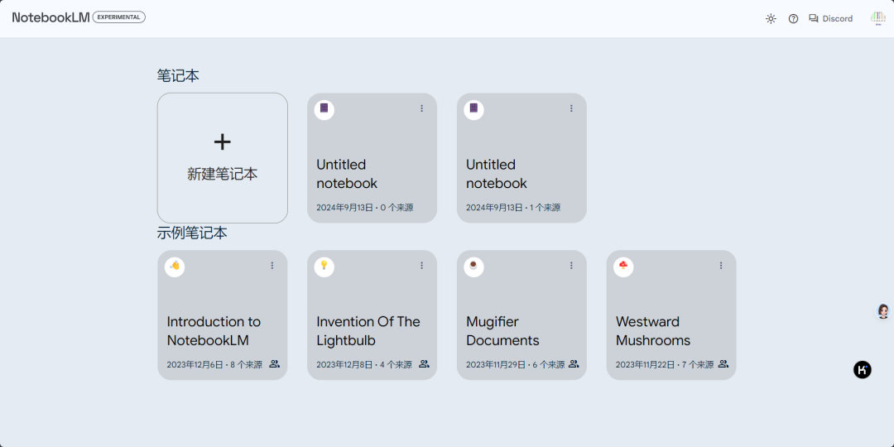Click the mushroom emoji icon
This screenshot has width=894, height=447.
[623, 266]
